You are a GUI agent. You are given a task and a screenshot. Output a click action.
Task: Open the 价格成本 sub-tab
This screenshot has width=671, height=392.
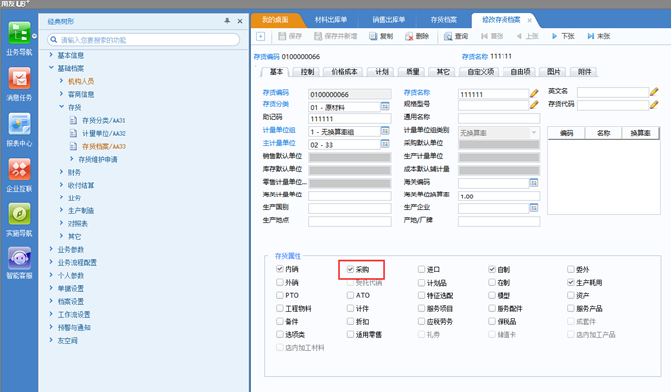tap(344, 72)
